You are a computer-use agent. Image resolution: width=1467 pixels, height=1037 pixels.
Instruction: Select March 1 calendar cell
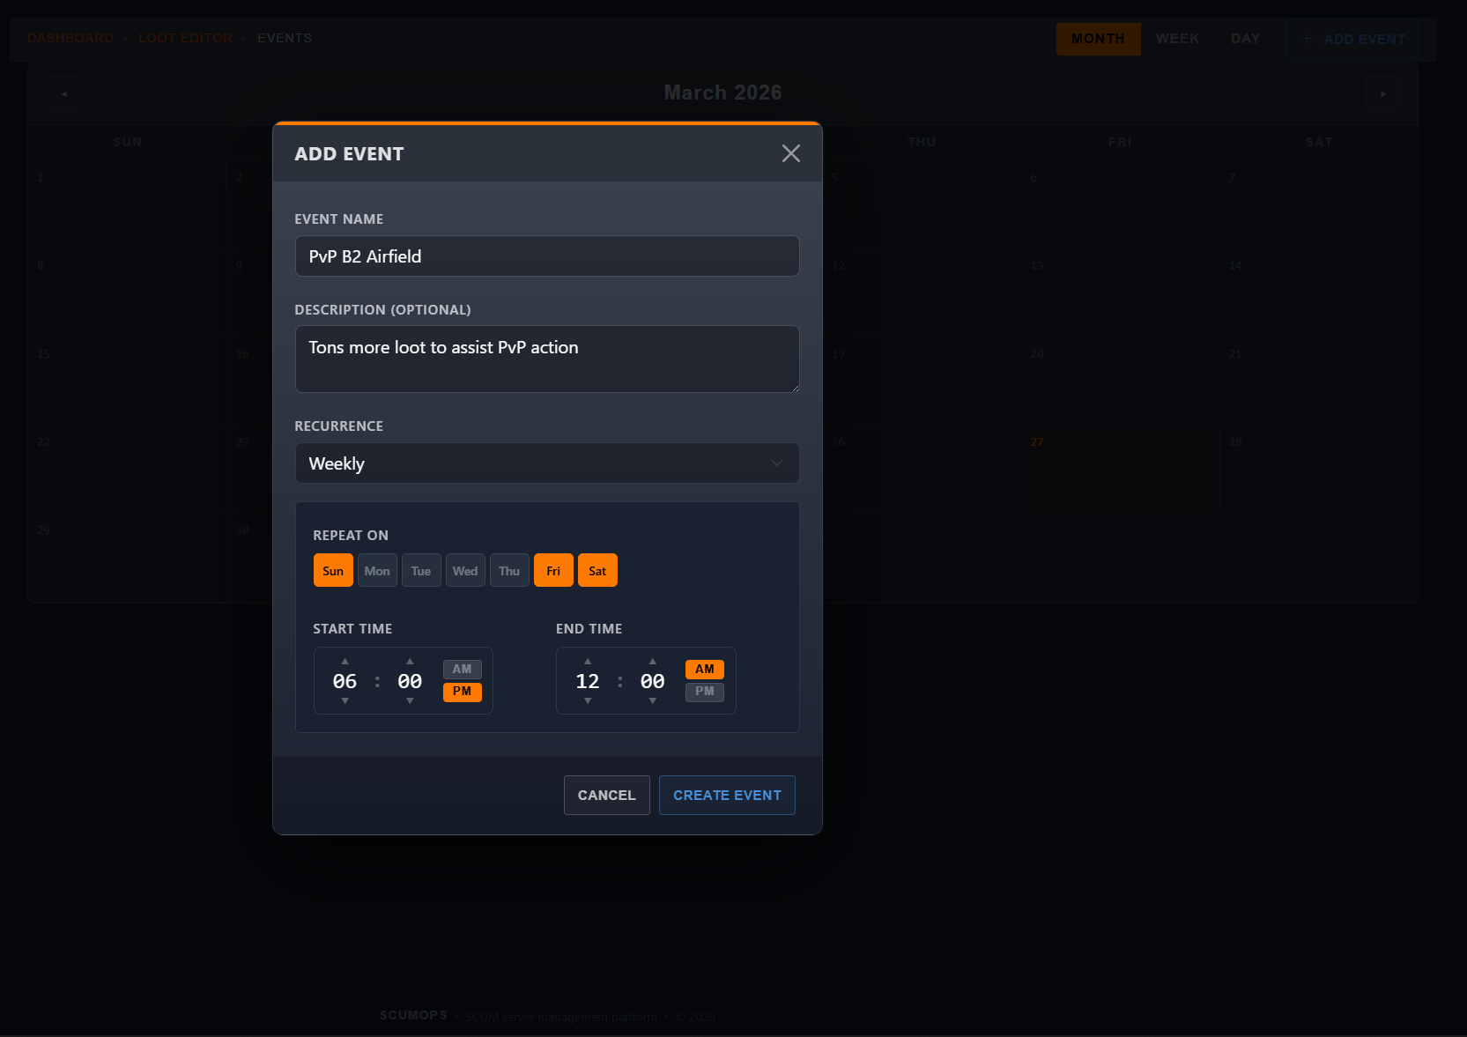pyautogui.click(x=127, y=205)
